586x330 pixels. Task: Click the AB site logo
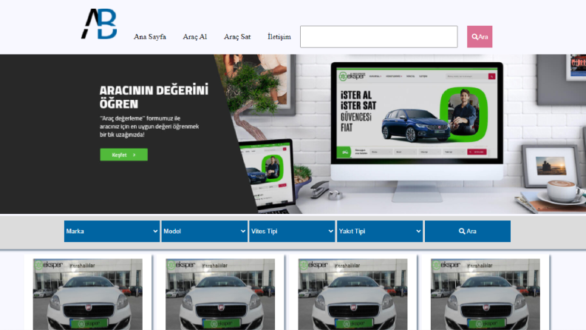point(99,24)
